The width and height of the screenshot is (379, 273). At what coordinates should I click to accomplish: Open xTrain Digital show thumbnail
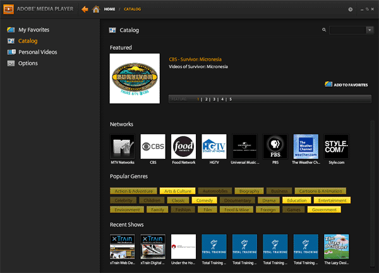tap(153, 247)
